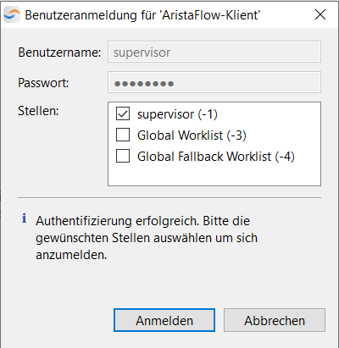339x348 pixels.
Task: Select the 'supervisor (-1)' entry text
Action: (x=177, y=114)
